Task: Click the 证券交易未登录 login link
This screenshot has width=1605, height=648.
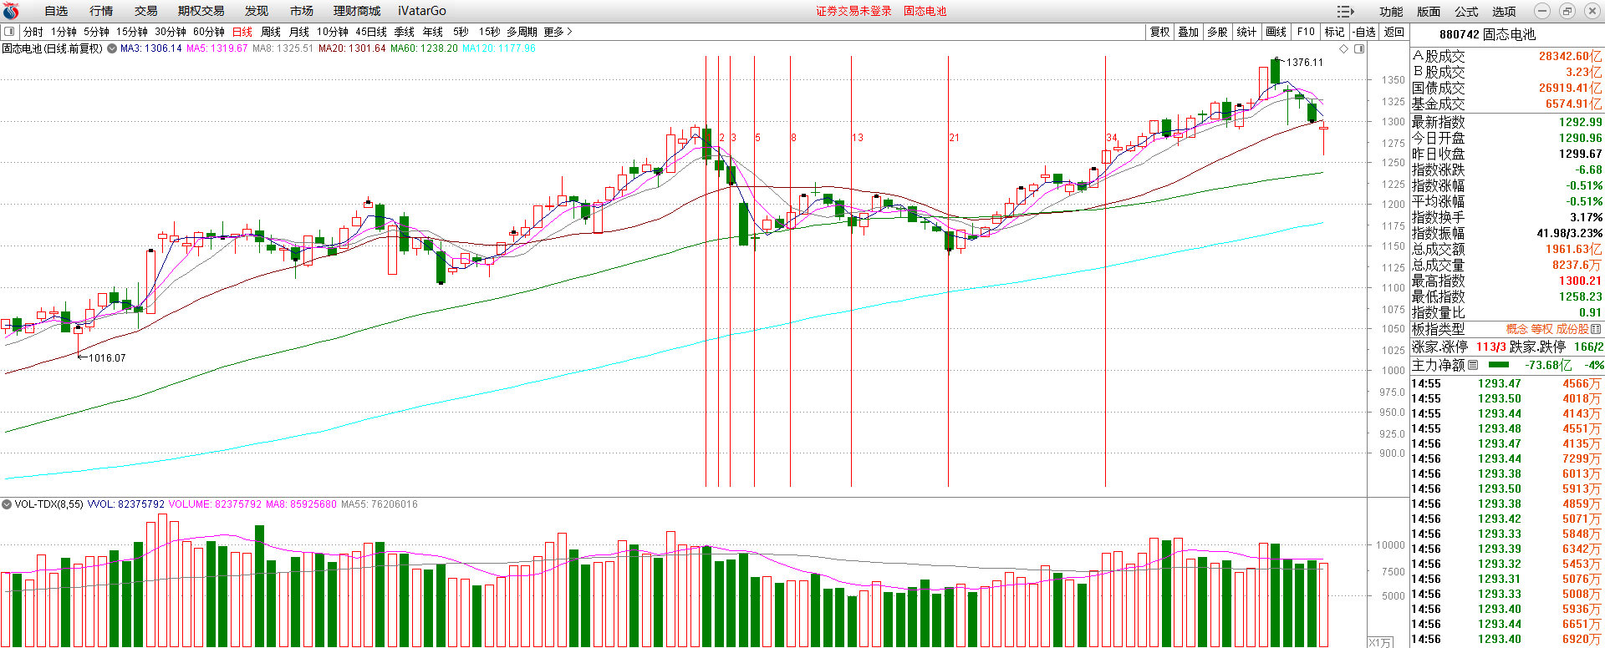Action: [853, 11]
